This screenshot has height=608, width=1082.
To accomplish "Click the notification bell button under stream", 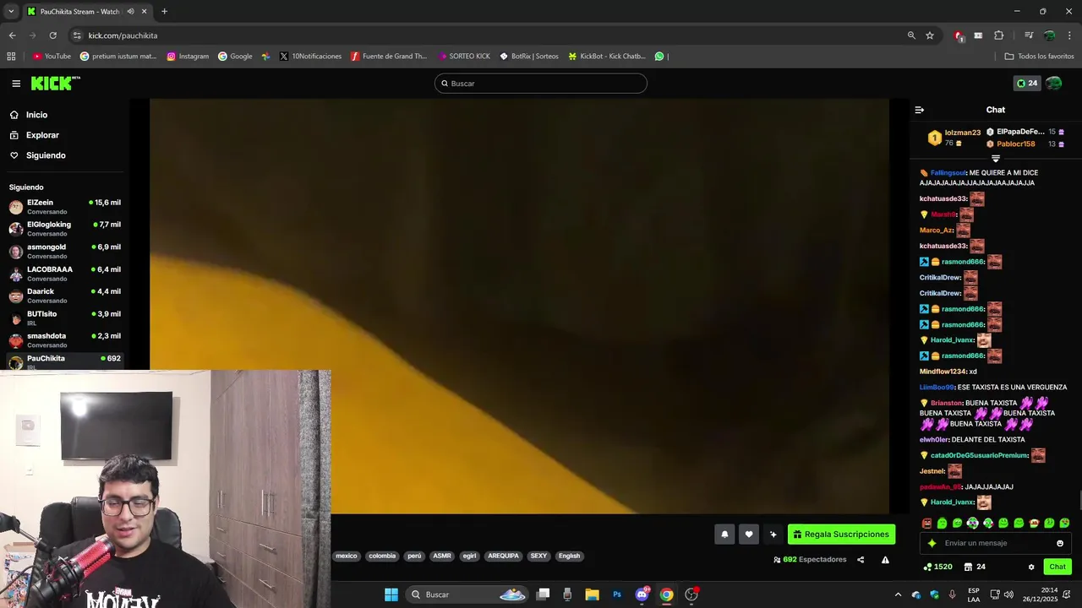I will coord(724,534).
